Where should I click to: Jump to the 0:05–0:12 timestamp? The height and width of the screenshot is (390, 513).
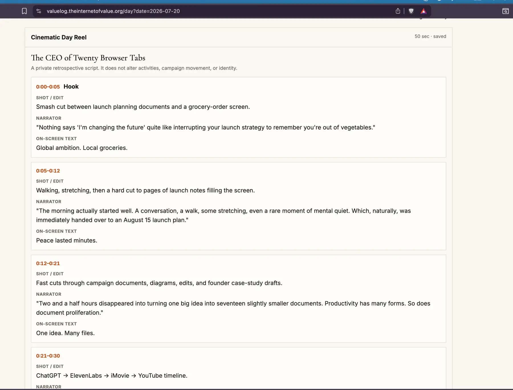(x=48, y=171)
